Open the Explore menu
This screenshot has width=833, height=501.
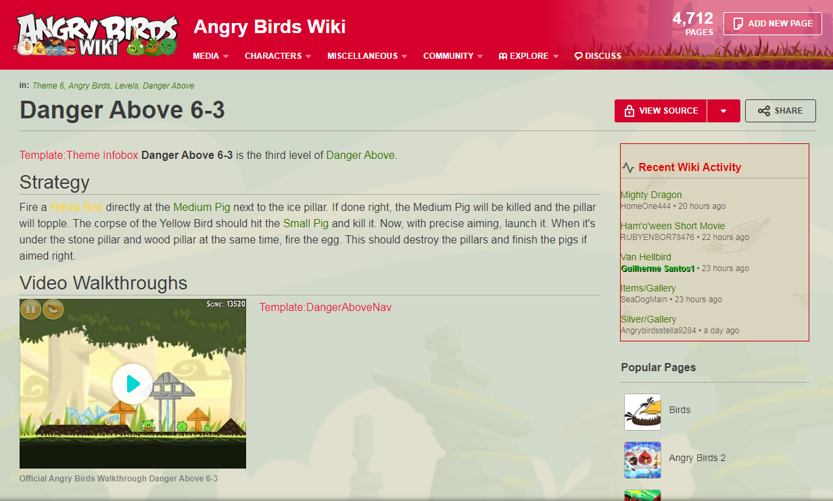tap(529, 56)
